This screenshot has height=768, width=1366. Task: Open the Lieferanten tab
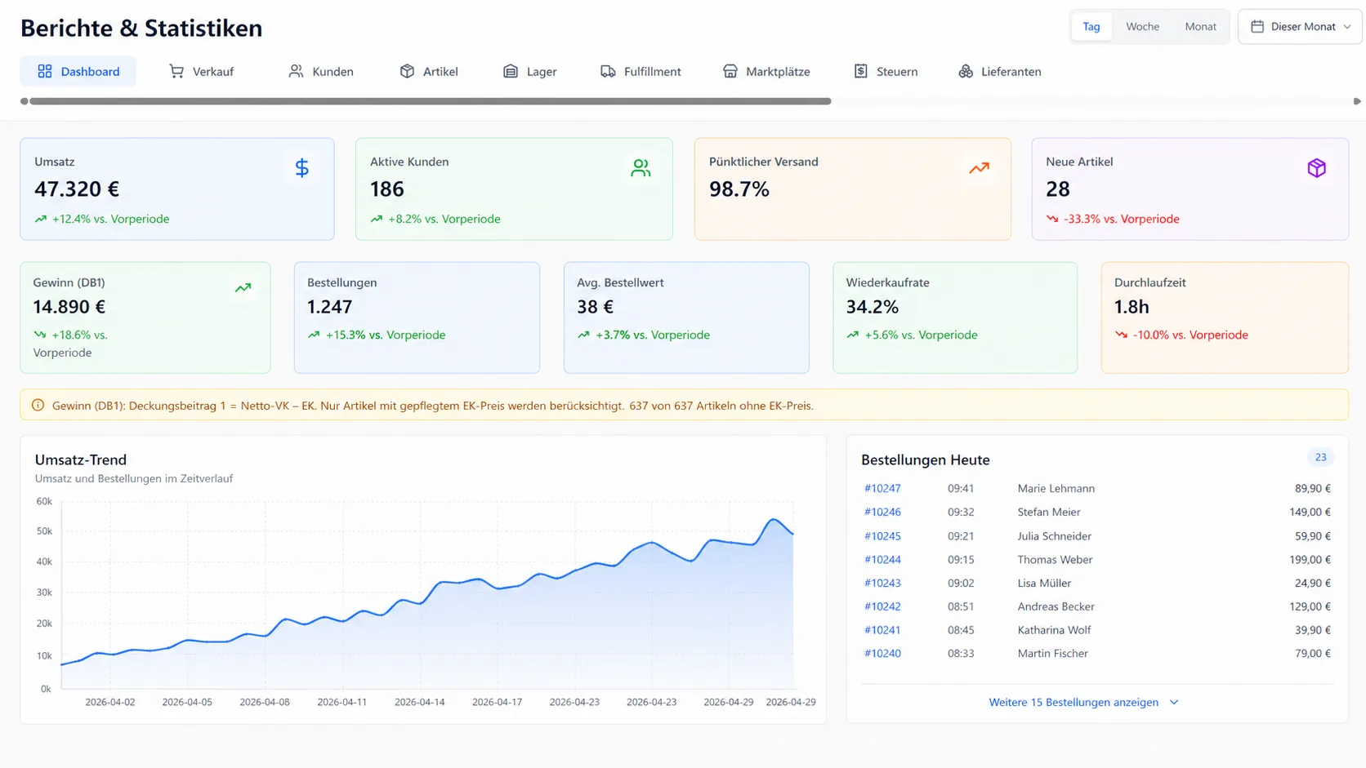pyautogui.click(x=1000, y=72)
